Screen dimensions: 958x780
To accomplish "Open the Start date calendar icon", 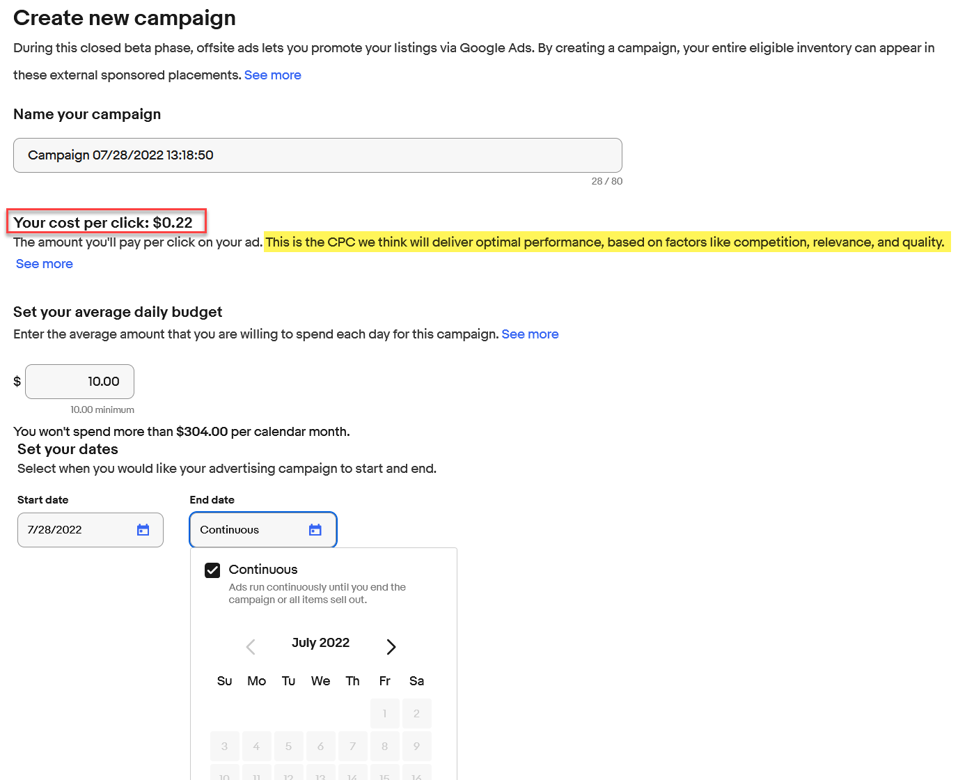I will point(143,530).
